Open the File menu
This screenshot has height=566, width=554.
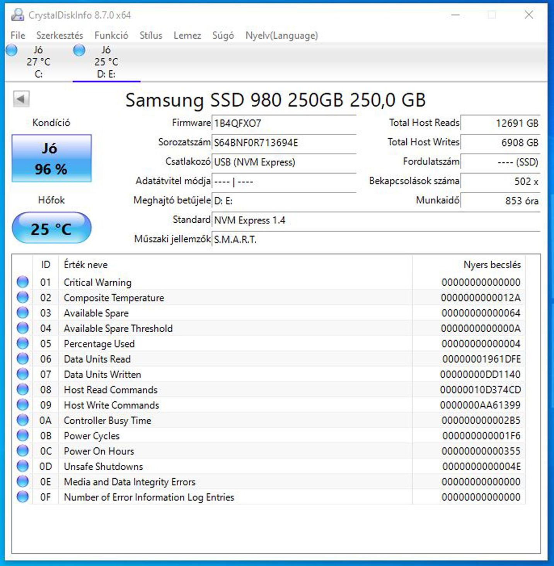point(18,36)
